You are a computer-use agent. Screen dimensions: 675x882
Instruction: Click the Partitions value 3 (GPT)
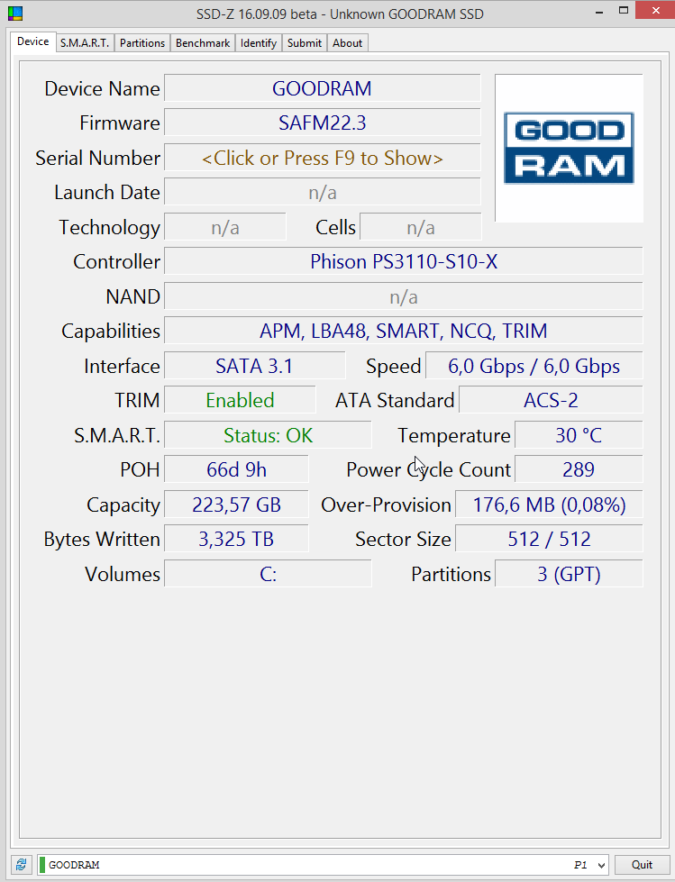(x=569, y=574)
